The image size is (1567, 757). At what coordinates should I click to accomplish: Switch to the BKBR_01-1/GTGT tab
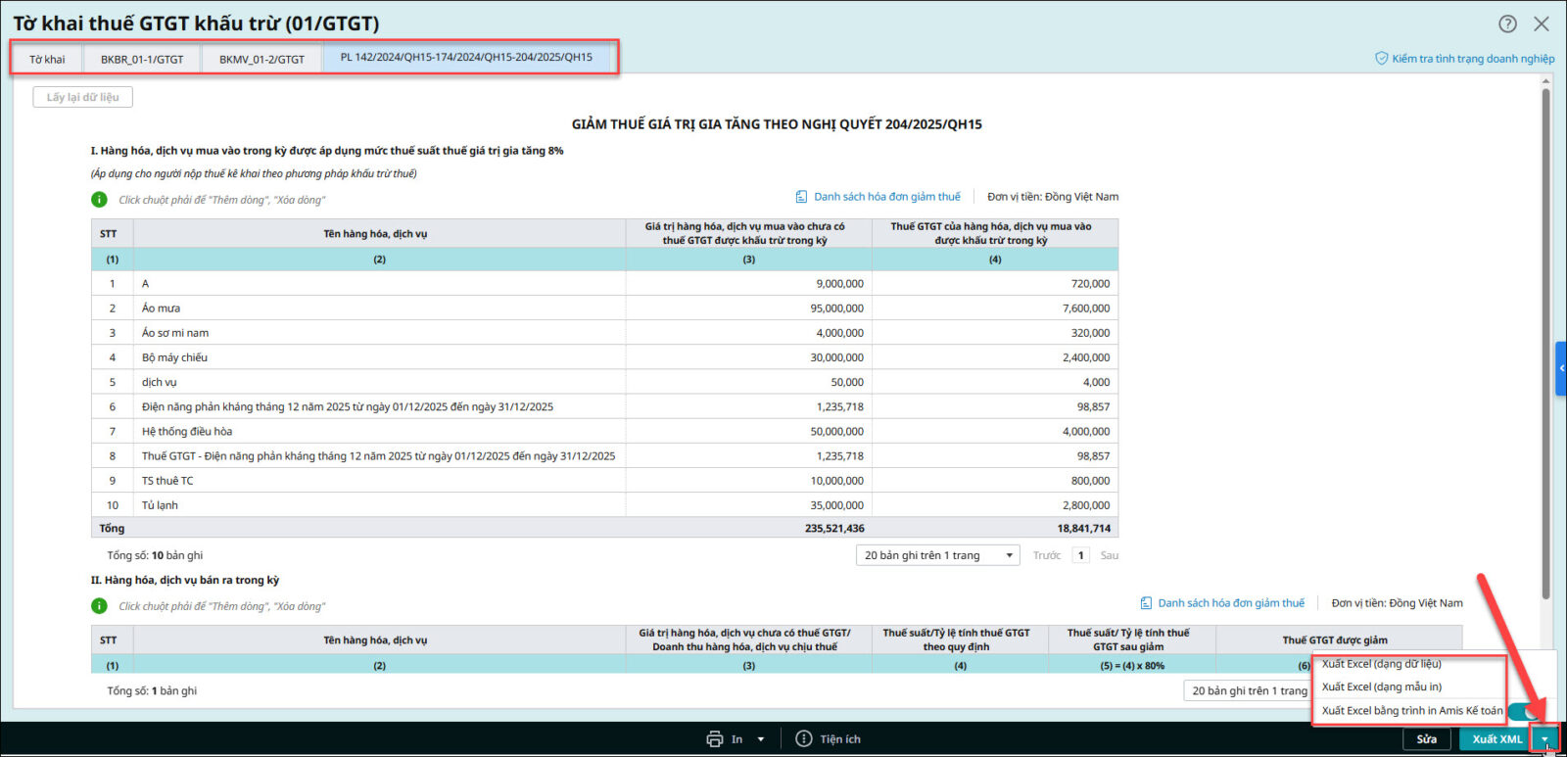[x=142, y=59]
